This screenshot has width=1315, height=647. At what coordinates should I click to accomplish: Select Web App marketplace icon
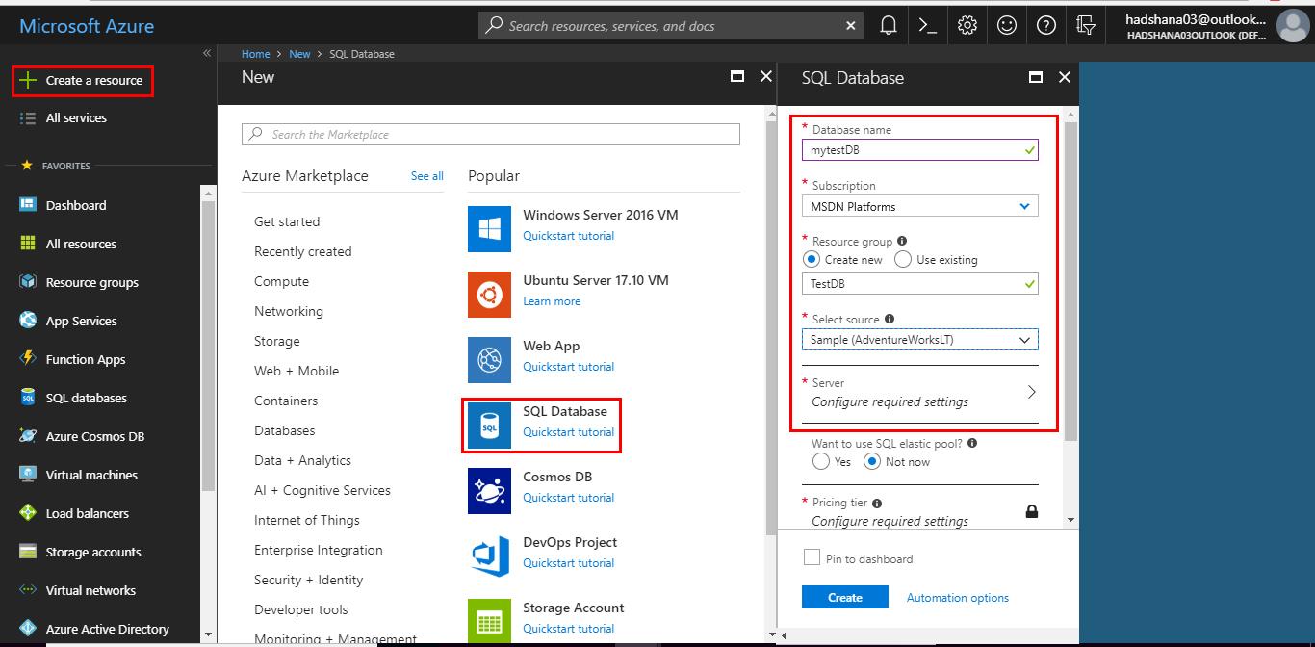tap(489, 360)
